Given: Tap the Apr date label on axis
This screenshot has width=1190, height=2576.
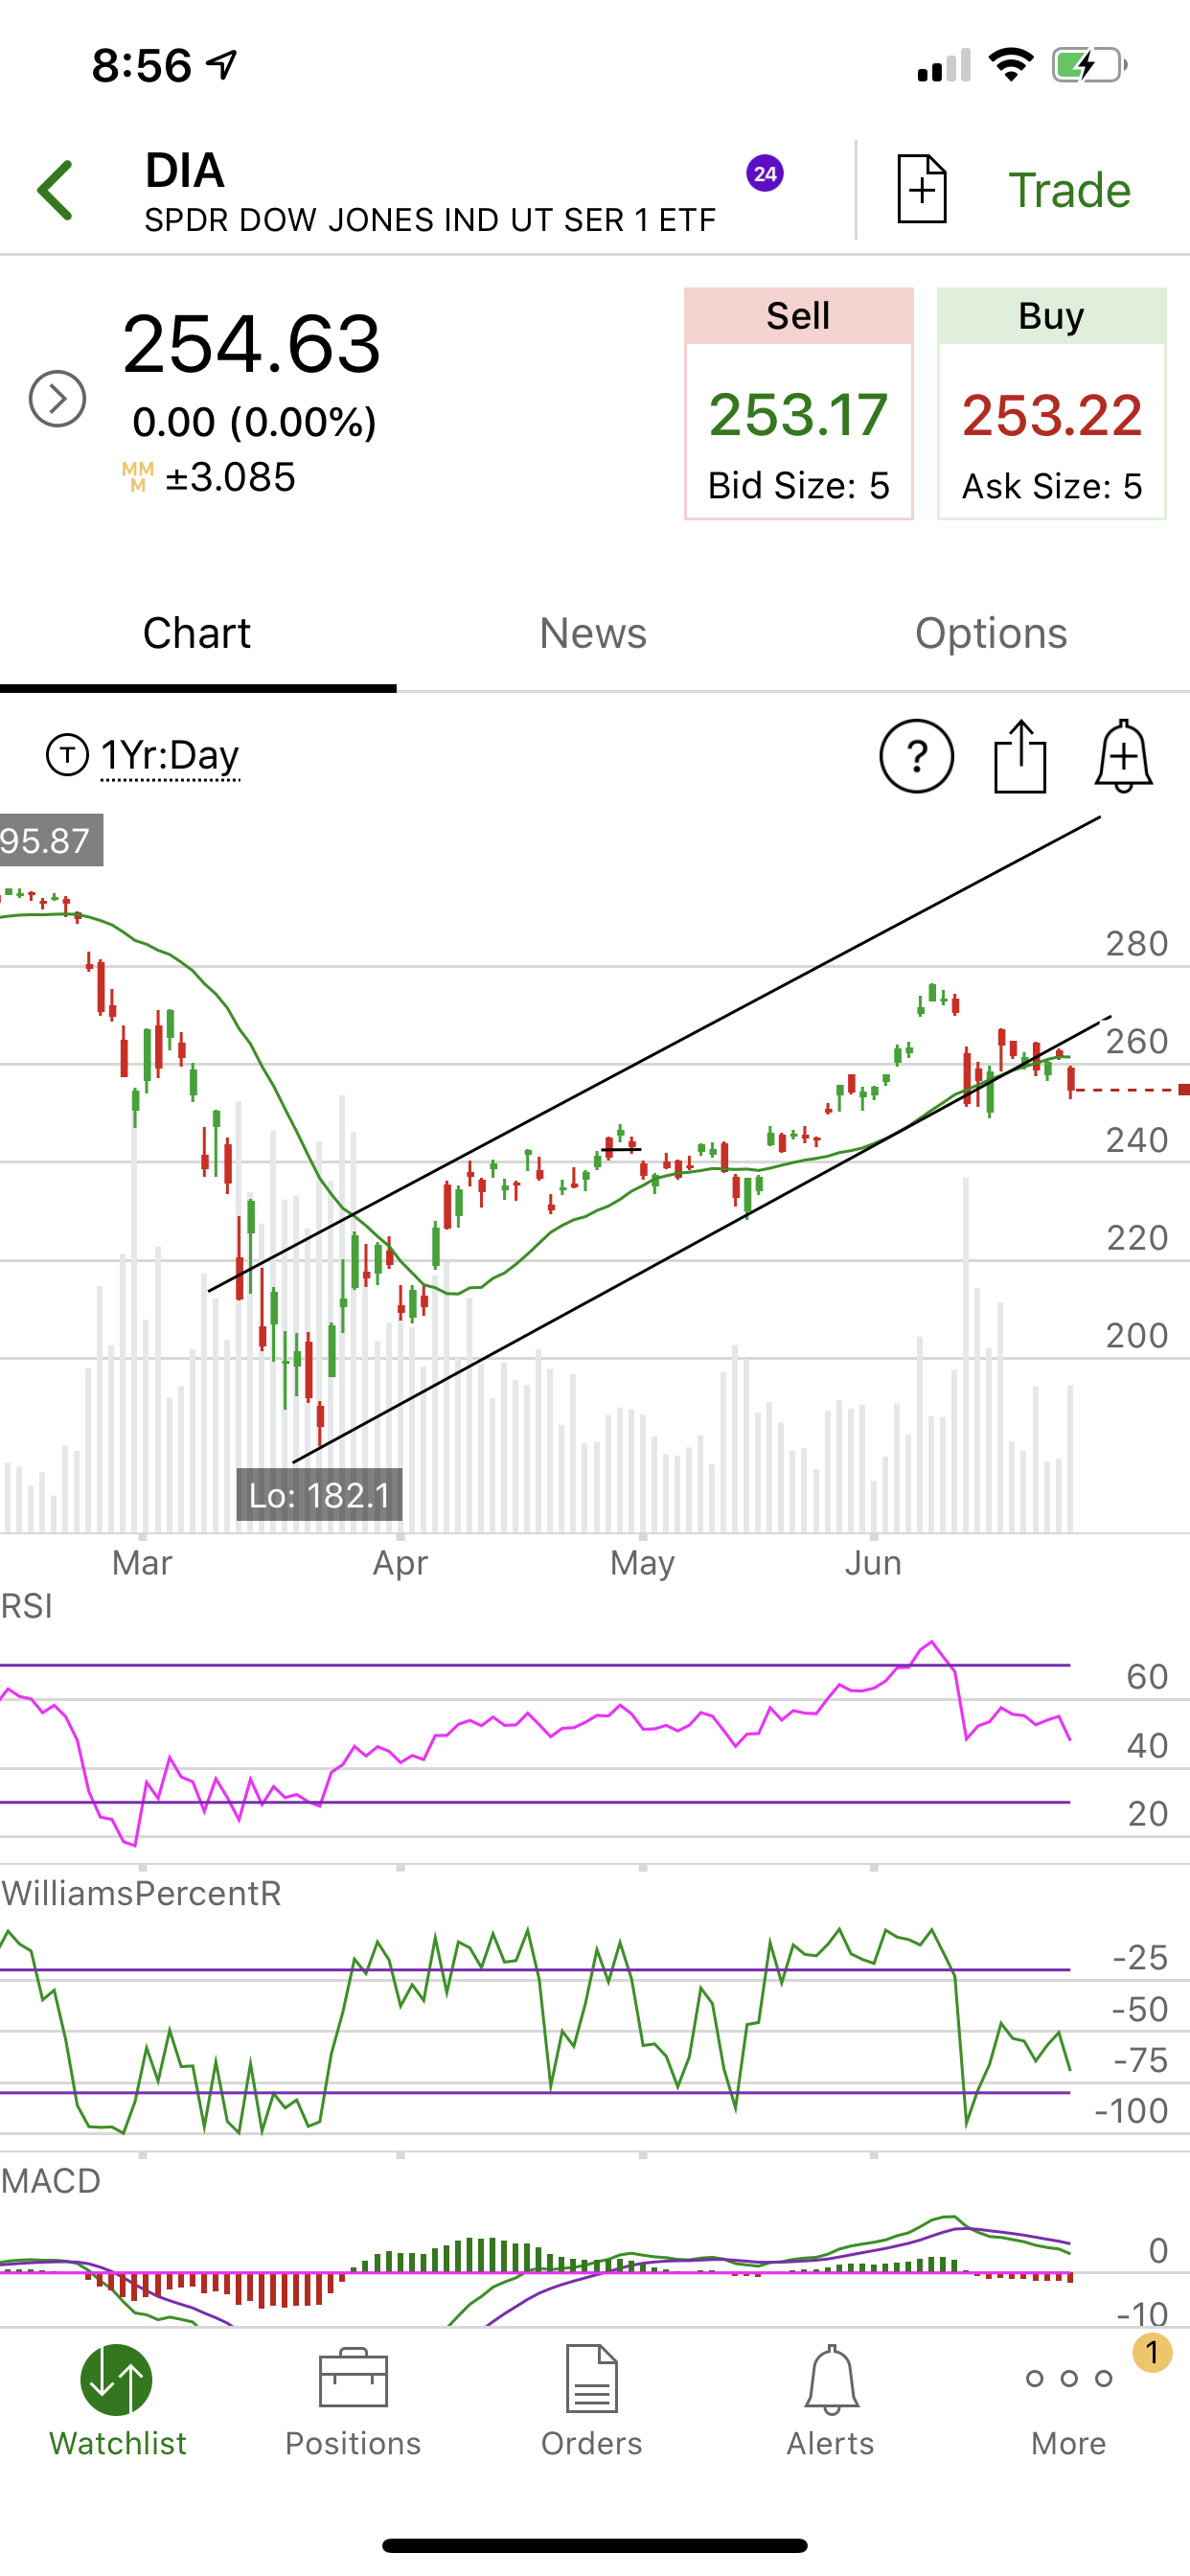Looking at the screenshot, I should pos(400,1562).
